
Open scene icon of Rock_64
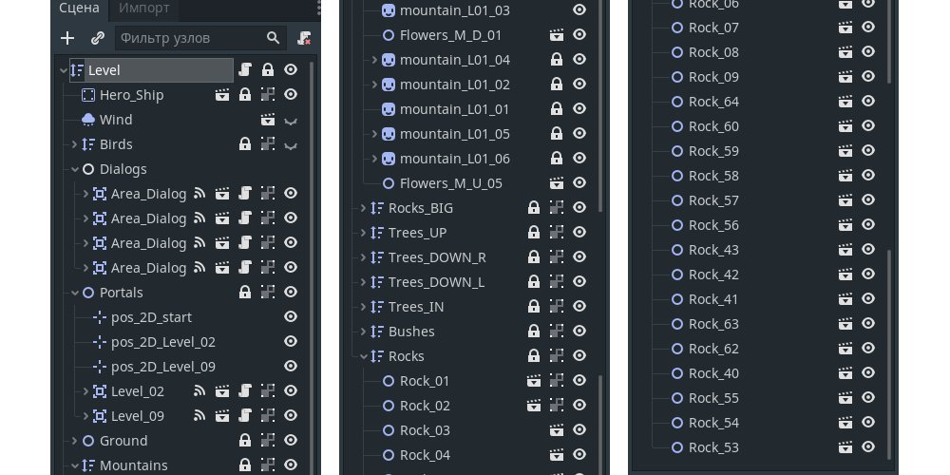click(x=845, y=102)
